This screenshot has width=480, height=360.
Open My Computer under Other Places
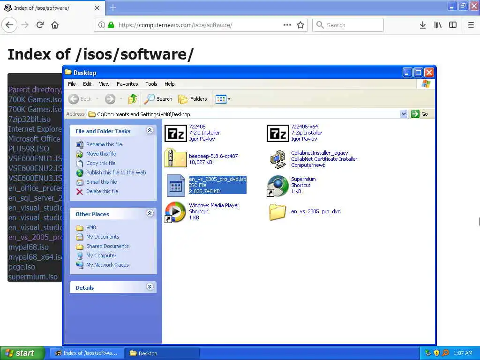101,255
